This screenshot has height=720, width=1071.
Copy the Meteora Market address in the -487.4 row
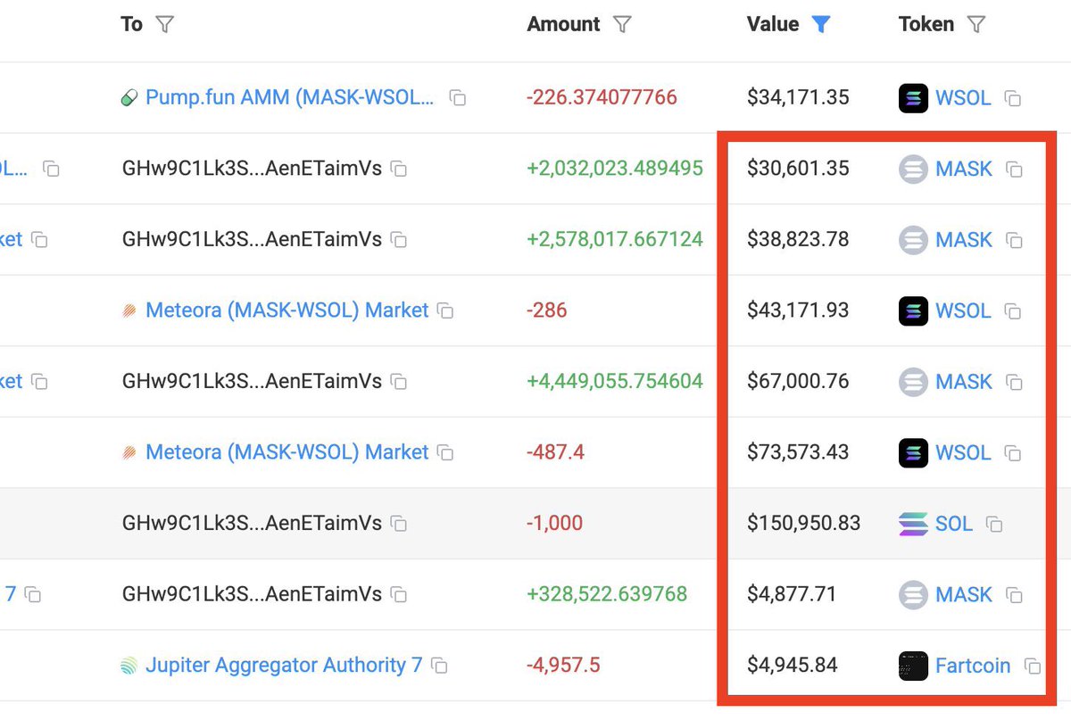(445, 453)
